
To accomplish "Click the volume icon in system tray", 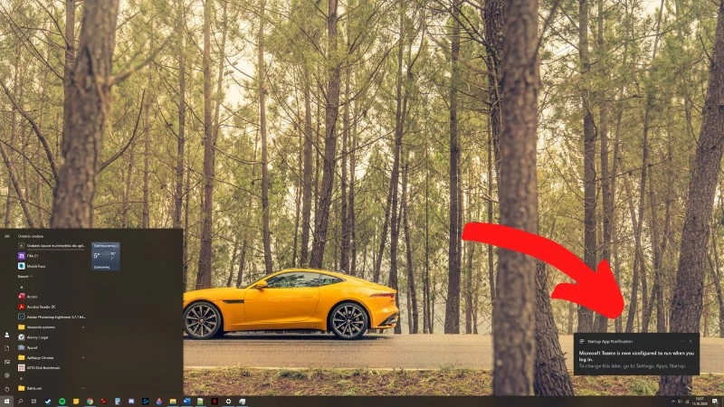I will [680, 402].
